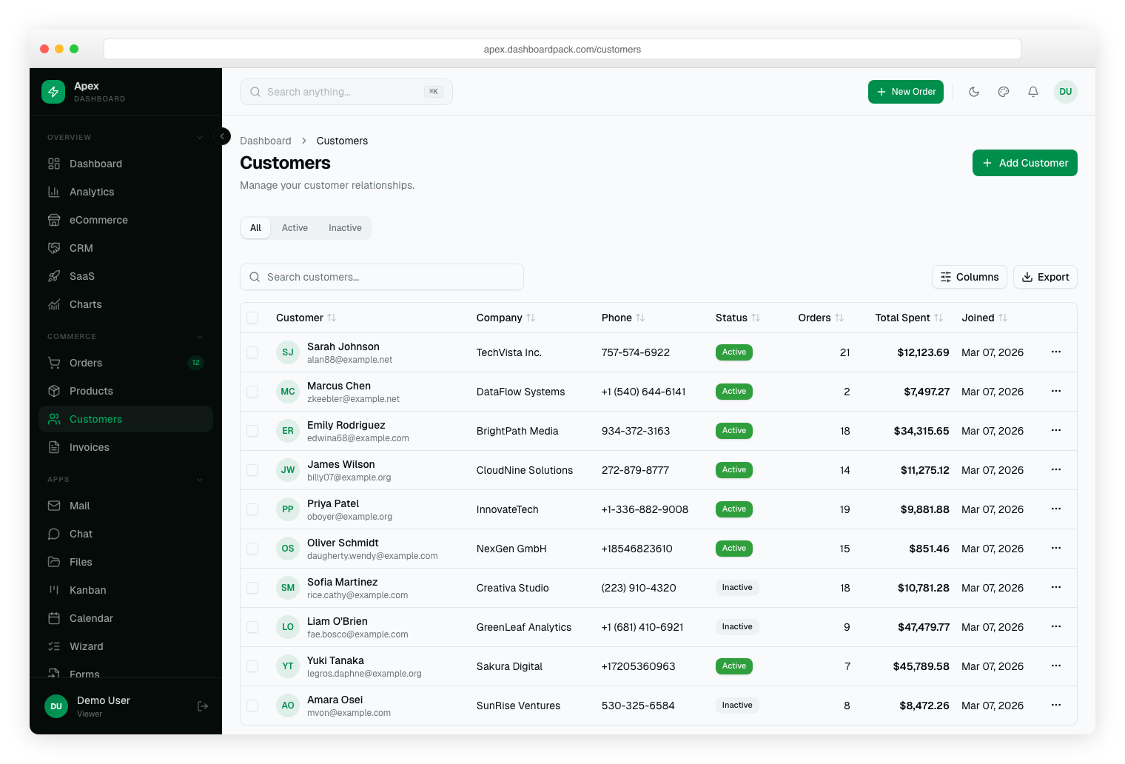Open row actions for Sarah Johnson

[x=1055, y=352]
